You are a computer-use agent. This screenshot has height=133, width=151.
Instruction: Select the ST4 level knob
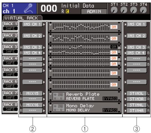pyautogui.click(x=143, y=10)
